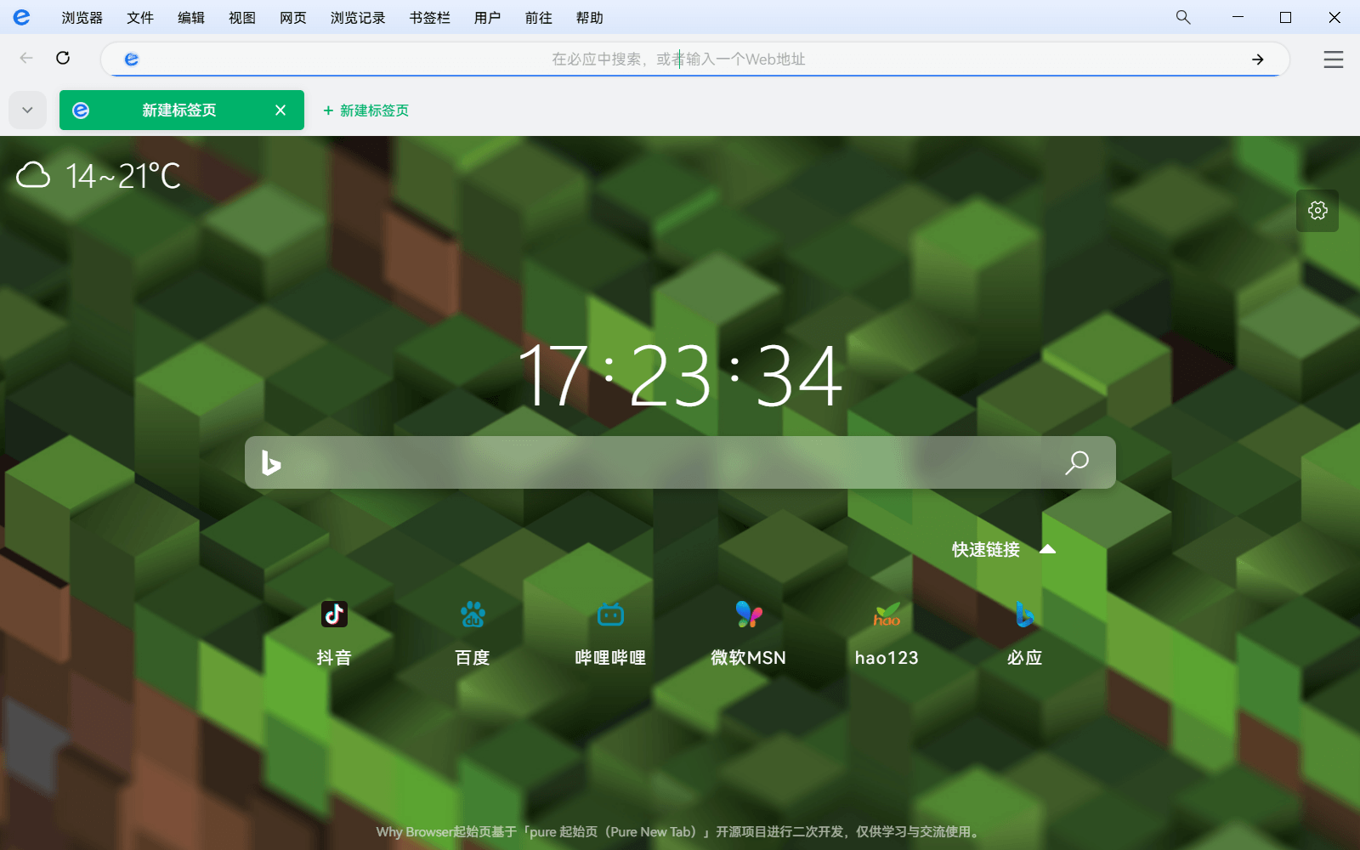Open the 哔哩哔哩 quick link
Viewport: 1360px width, 850px height.
click(610, 631)
